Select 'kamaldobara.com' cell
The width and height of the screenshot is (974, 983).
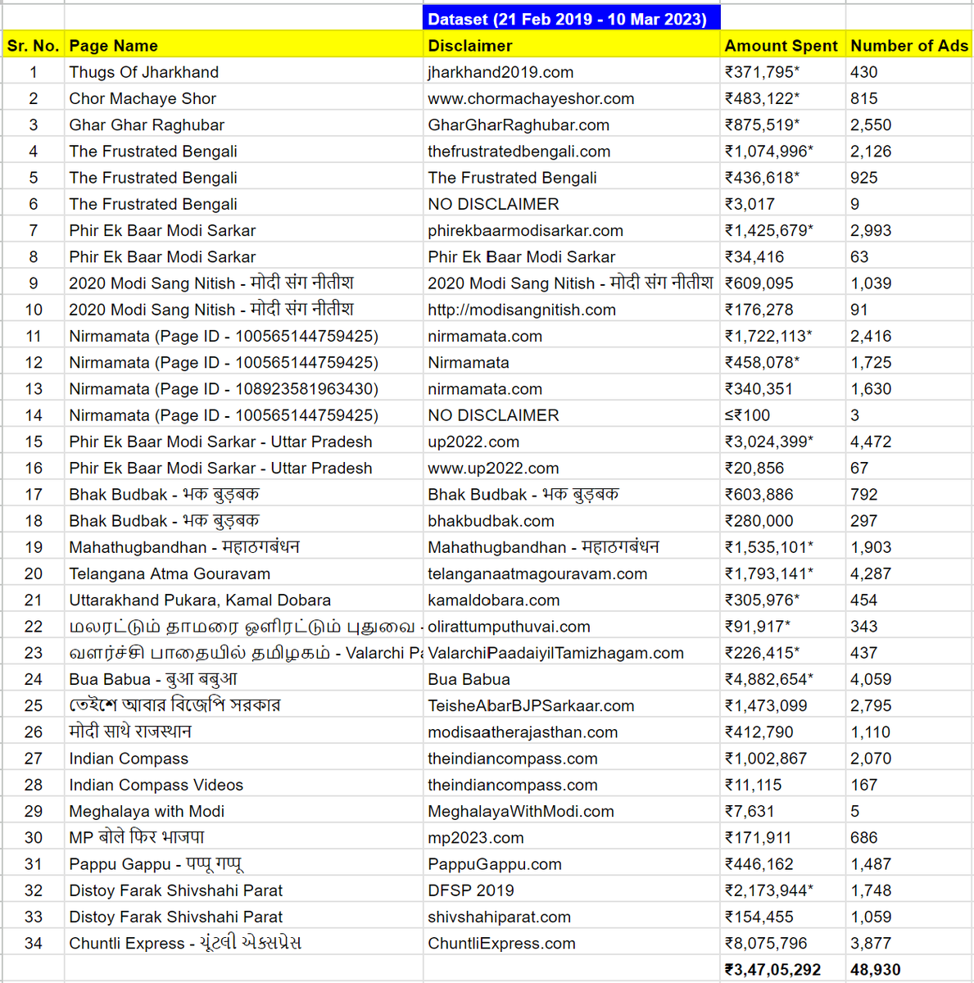pyautogui.click(x=572, y=600)
